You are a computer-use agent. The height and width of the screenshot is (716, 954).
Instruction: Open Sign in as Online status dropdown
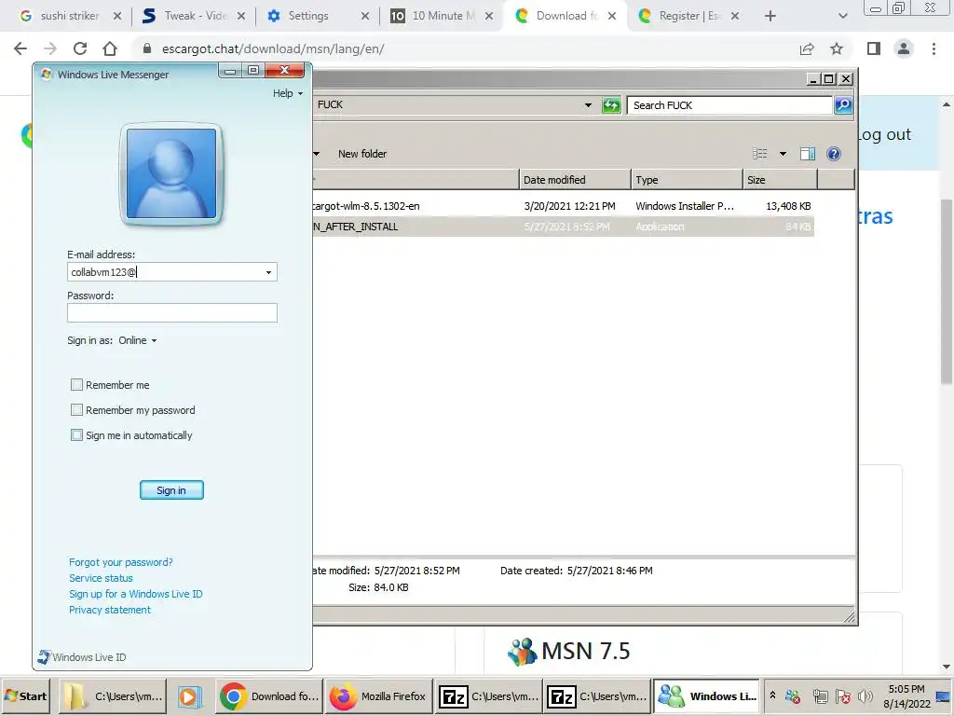(138, 340)
